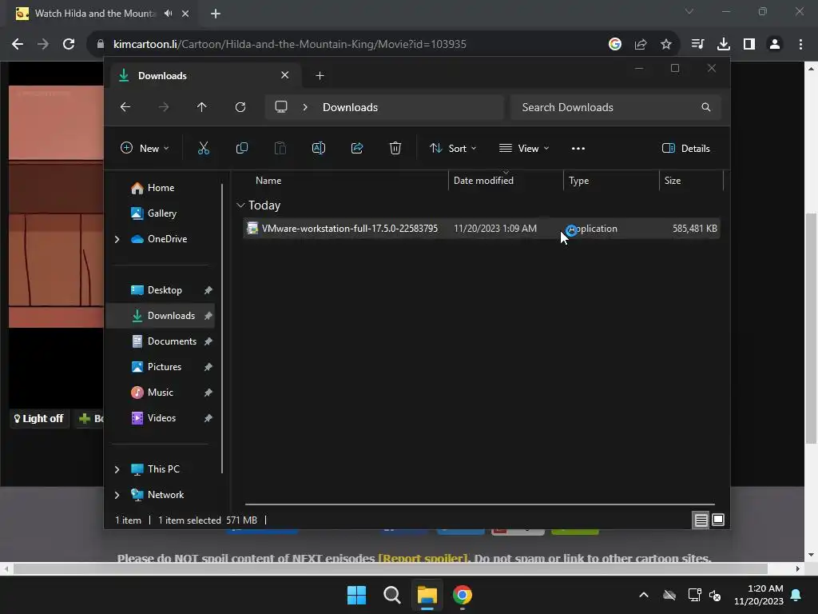818x614 pixels.
Task: Click the Share icon in Explorer toolbar
Action: coord(357,148)
